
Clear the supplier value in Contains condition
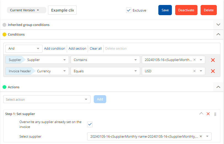[194, 60]
